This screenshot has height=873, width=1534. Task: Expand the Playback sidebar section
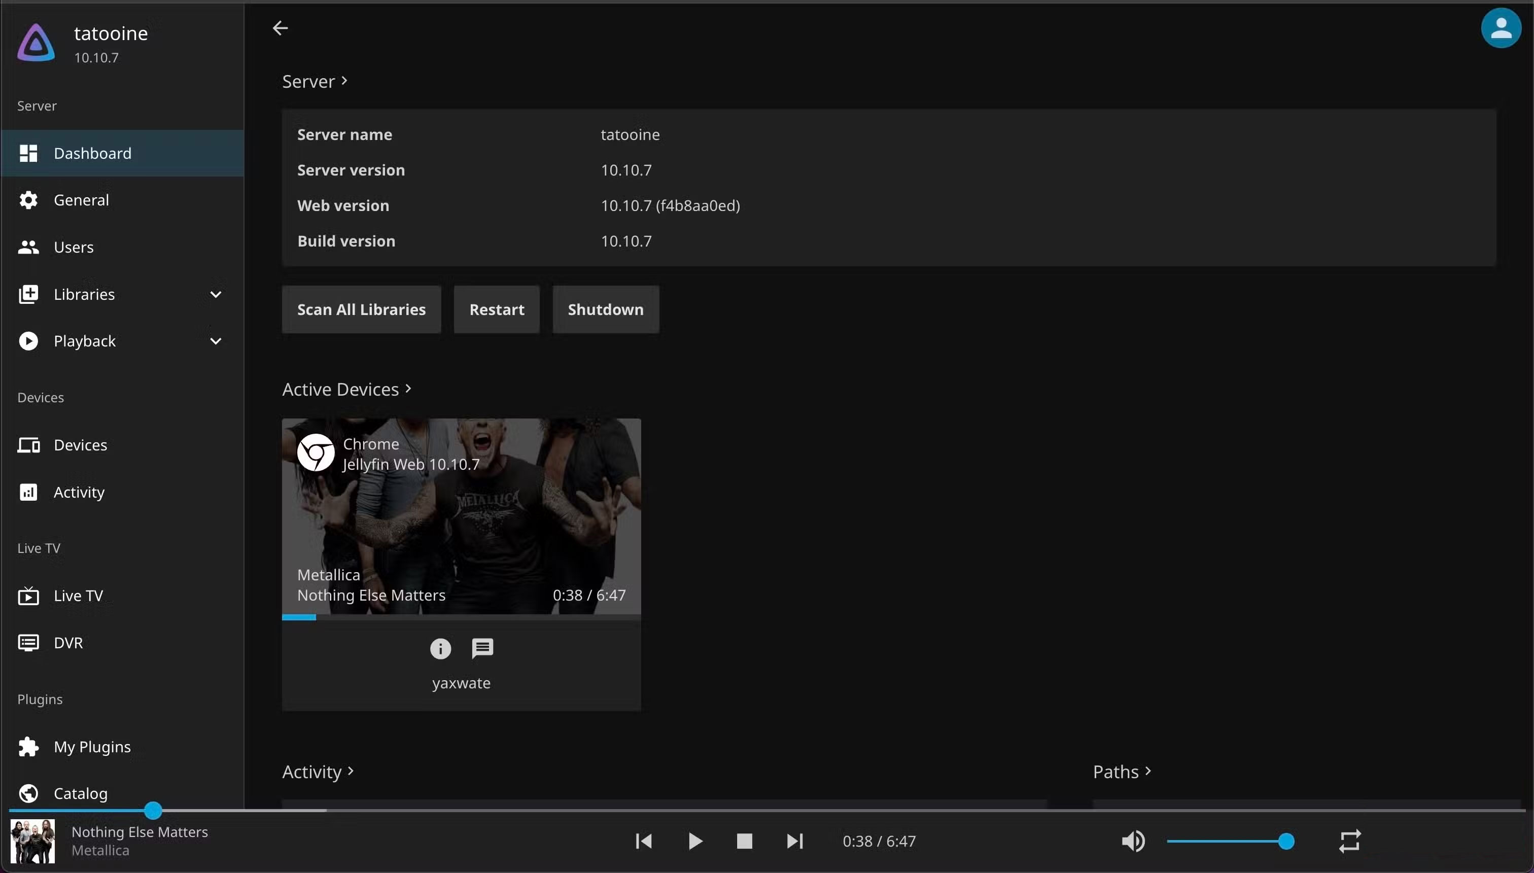point(216,341)
